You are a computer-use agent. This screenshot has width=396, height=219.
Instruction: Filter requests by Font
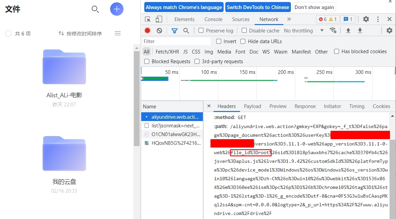click(x=240, y=51)
